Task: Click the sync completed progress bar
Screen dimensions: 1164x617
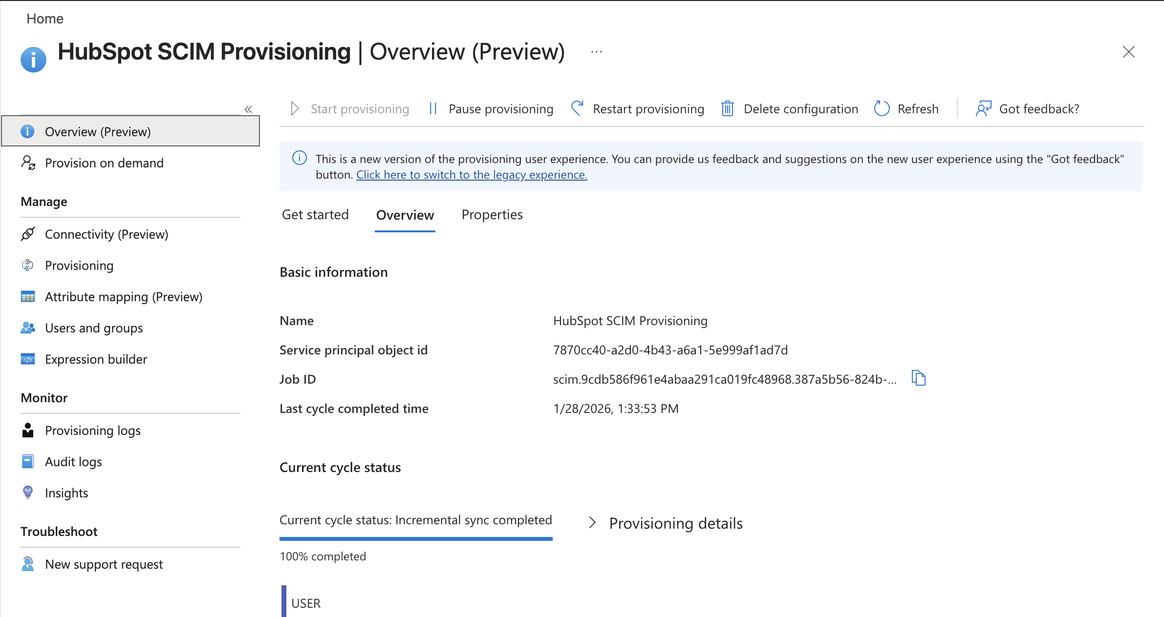Action: click(415, 538)
